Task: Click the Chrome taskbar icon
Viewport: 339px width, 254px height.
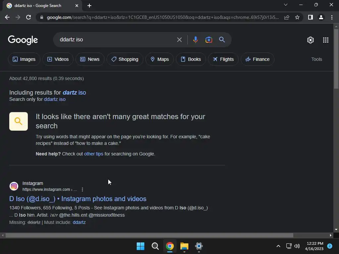Action: pyautogui.click(x=170, y=246)
